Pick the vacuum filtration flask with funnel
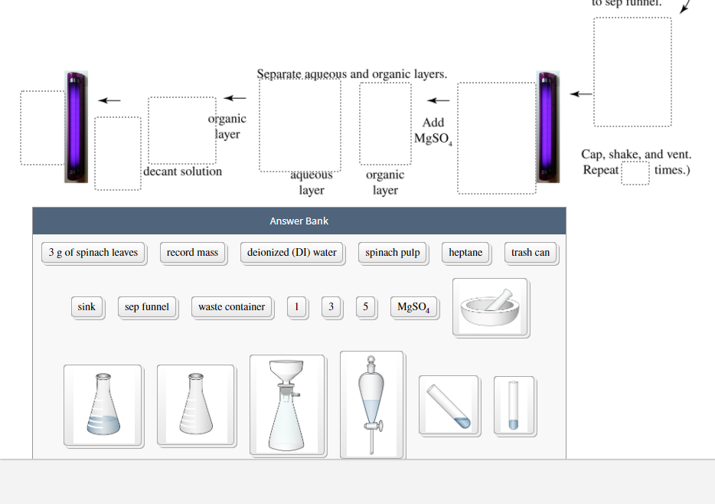 pyautogui.click(x=287, y=404)
